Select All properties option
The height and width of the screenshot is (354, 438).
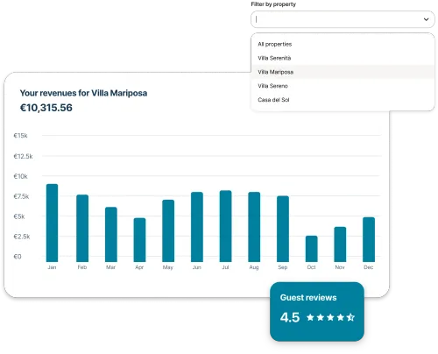point(343,44)
